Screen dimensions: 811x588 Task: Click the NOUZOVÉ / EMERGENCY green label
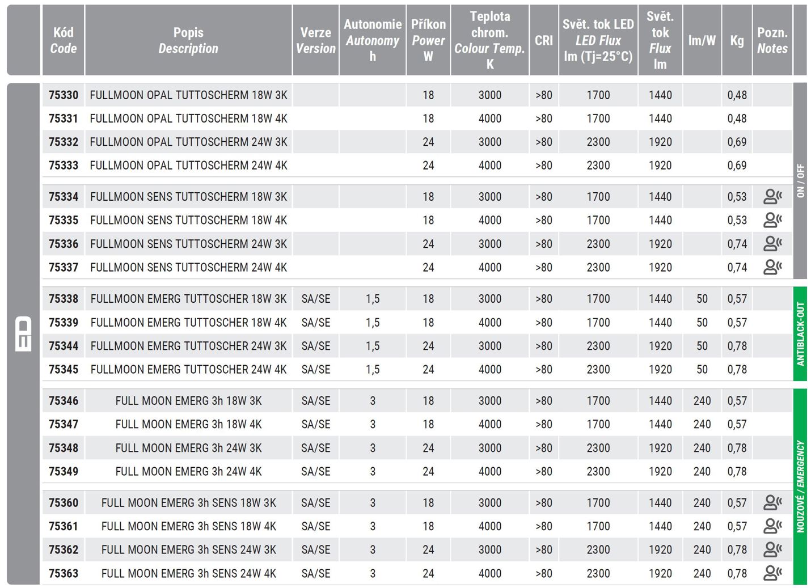coord(800,487)
